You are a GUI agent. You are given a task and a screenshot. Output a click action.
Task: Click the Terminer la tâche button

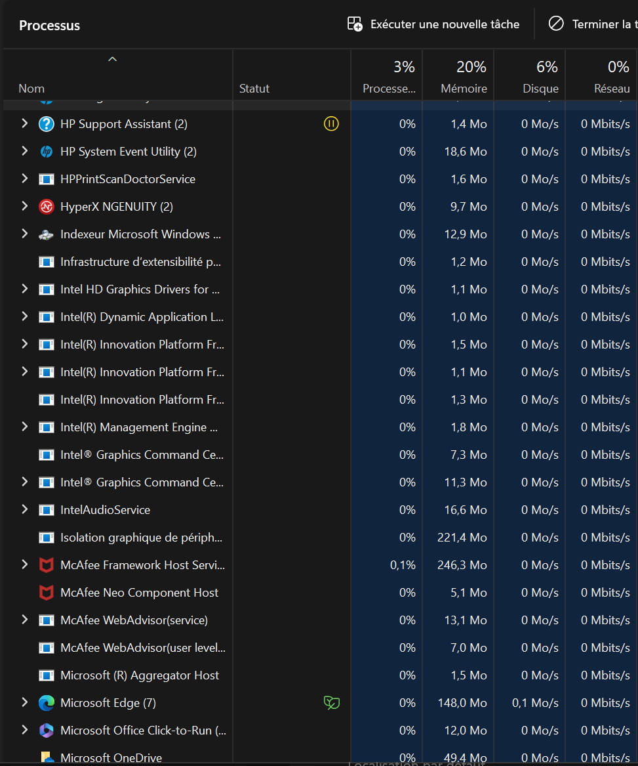coord(593,24)
